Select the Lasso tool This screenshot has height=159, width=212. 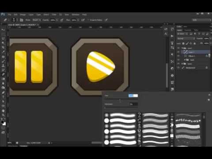point(3,39)
